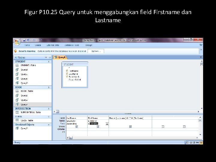Switch to Datasheet View from the status bar

(x=187, y=142)
